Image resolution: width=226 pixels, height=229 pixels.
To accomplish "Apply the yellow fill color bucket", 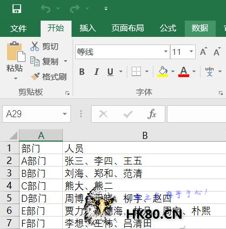I will pyautogui.click(x=163, y=72).
